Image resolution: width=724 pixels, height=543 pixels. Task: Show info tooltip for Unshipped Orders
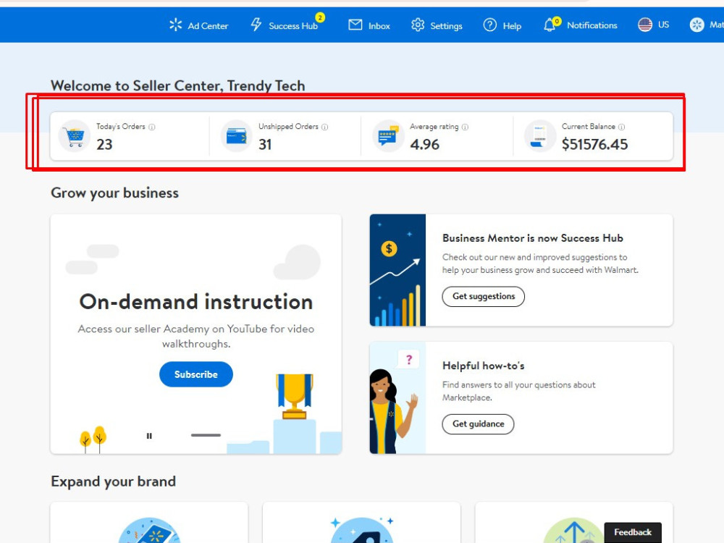pyautogui.click(x=324, y=127)
